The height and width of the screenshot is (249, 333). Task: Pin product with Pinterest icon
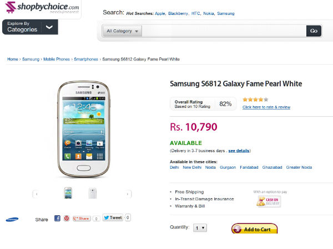[x=67, y=219]
